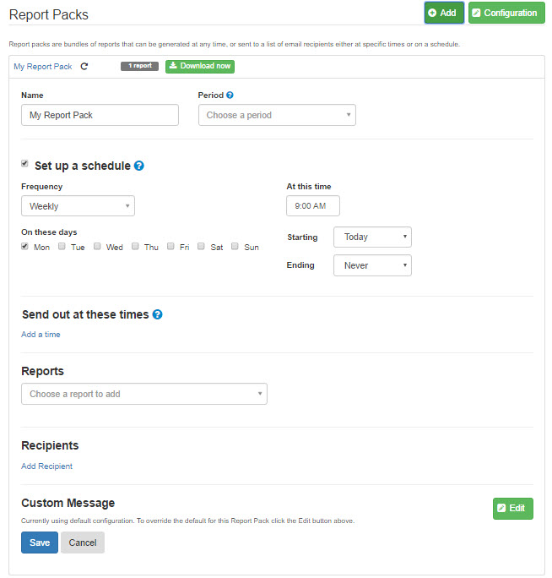The height and width of the screenshot is (578, 552).
Task: Open the Choose a report to add dropdown
Action: [144, 394]
